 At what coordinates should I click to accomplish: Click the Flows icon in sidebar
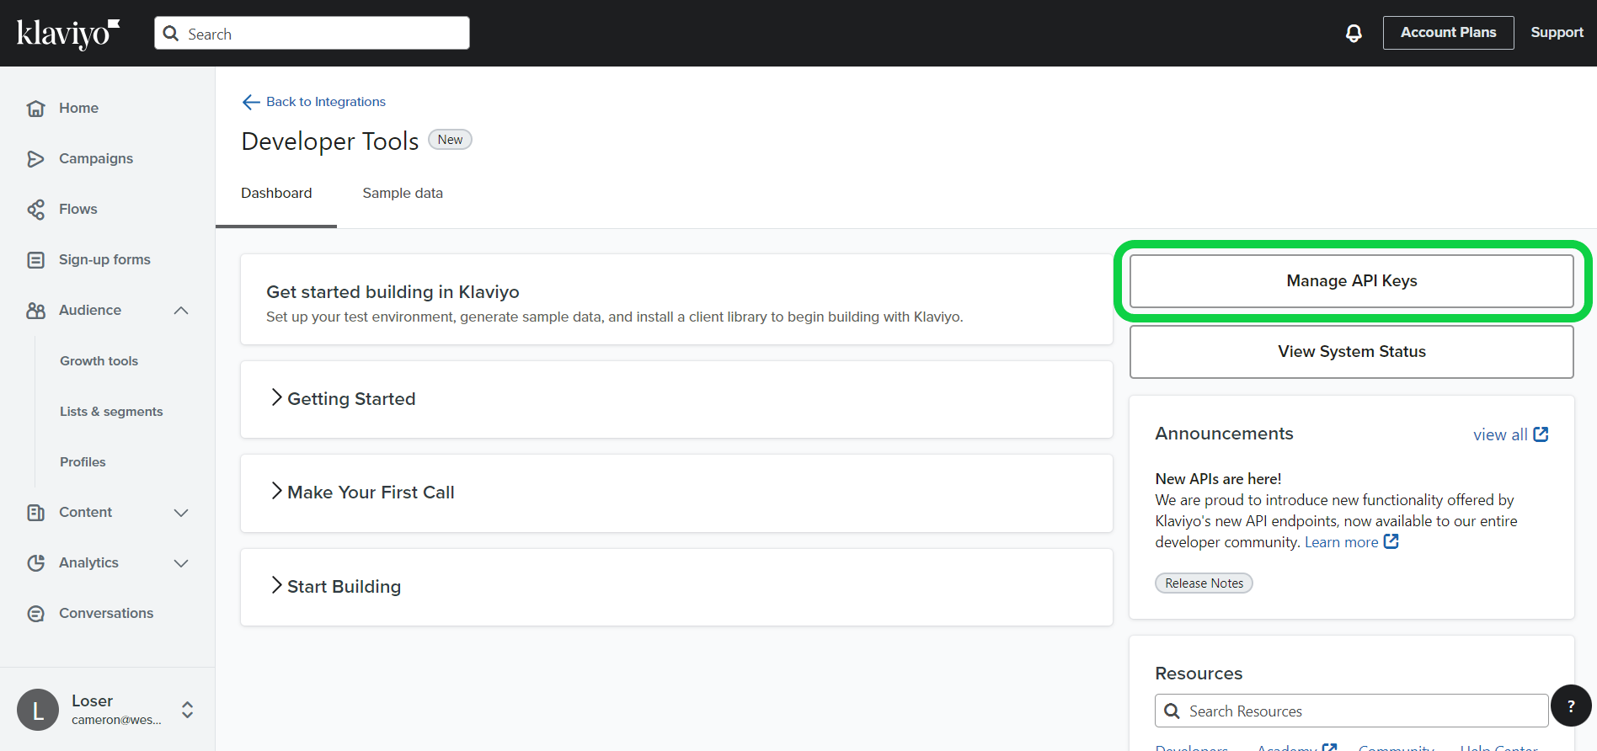point(35,209)
